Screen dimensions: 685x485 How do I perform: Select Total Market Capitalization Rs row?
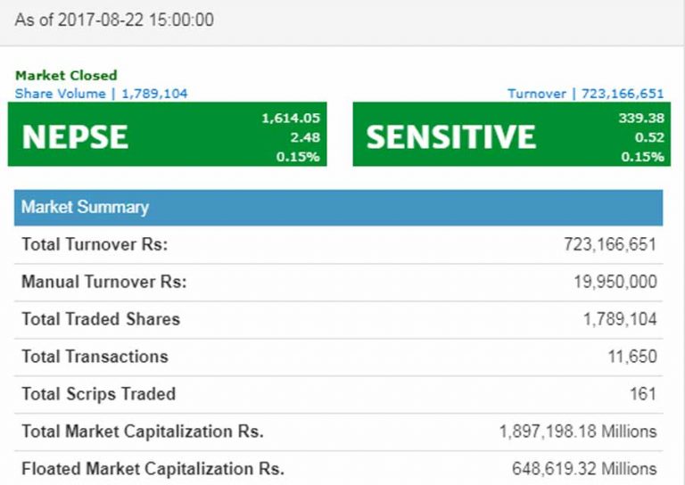coord(339,432)
